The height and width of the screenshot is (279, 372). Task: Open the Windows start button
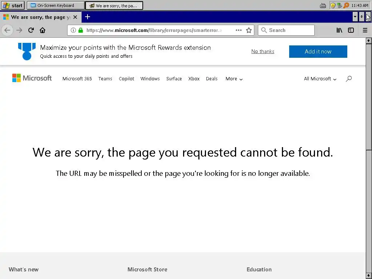click(x=13, y=5)
